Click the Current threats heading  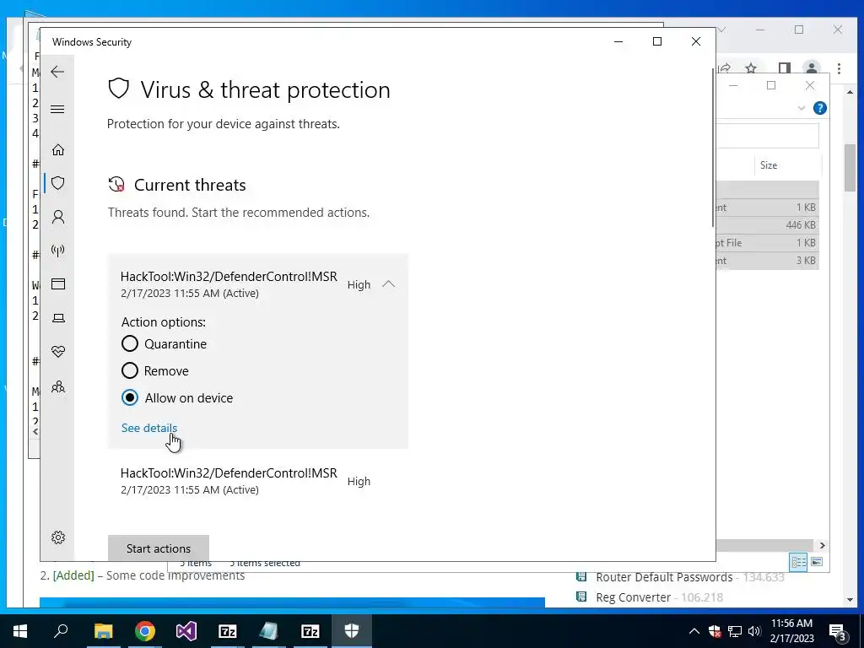pos(190,185)
